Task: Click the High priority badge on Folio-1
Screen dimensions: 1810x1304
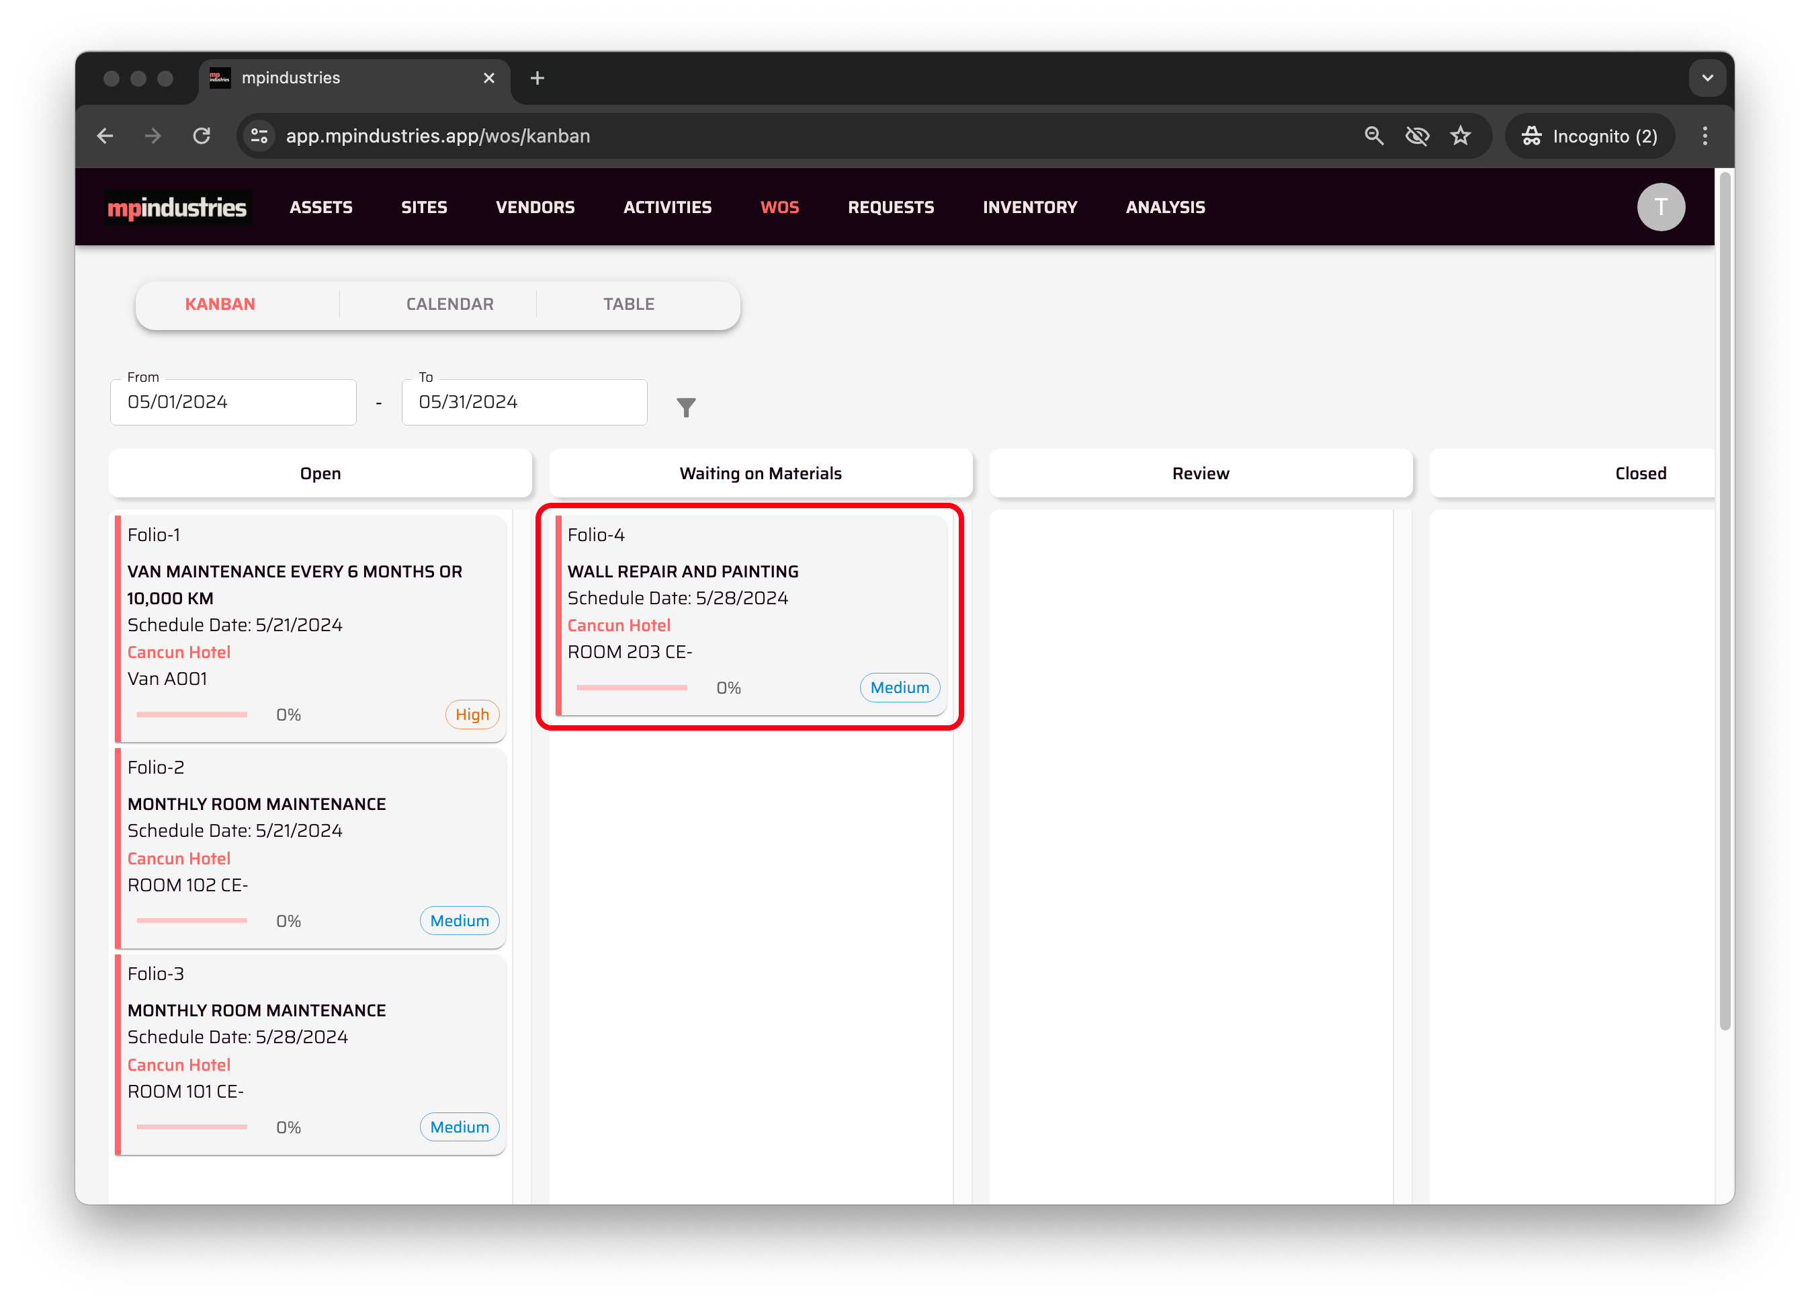Action: 472,715
